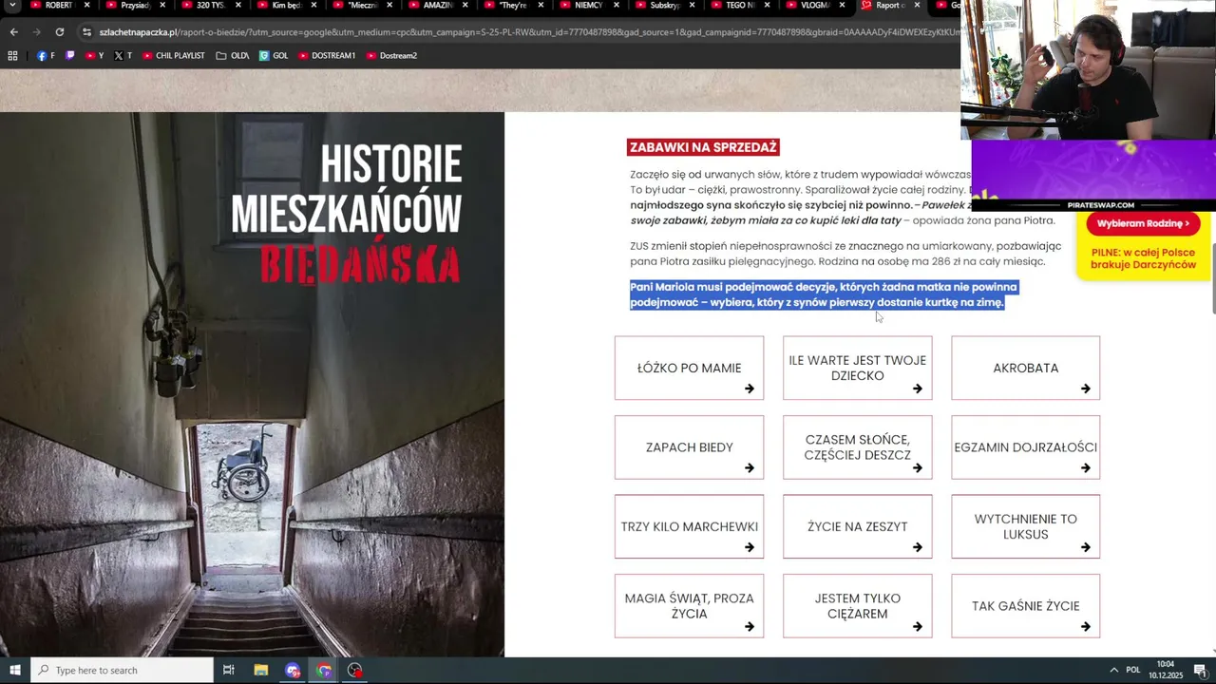Open Task View on the taskbar
Image resolution: width=1216 pixels, height=684 pixels.
229,670
